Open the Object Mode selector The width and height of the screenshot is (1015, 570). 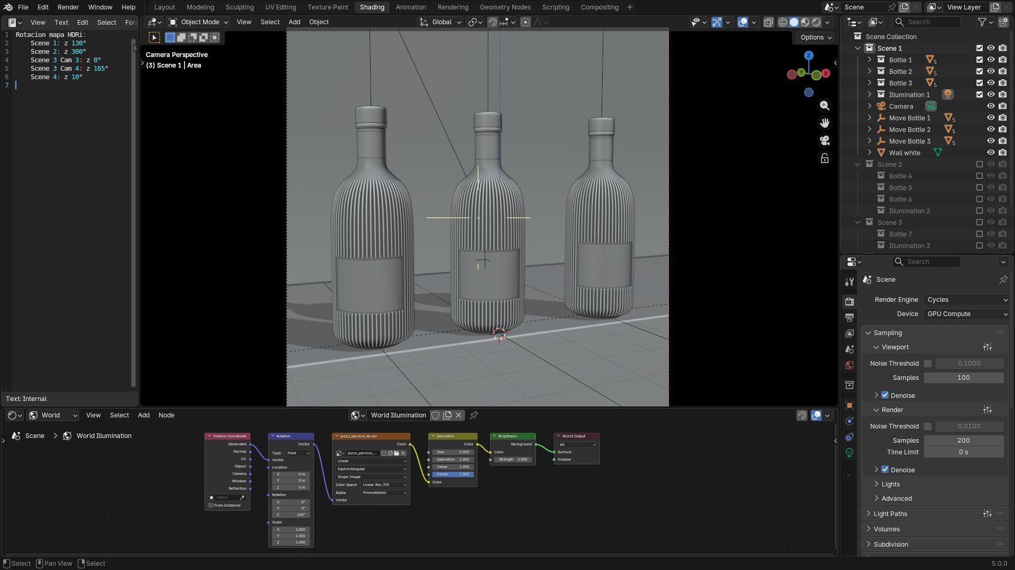(x=198, y=22)
